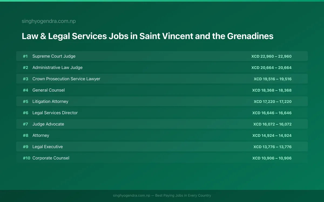Screen dimensions: 324x202
Task: Click salary XCD 18,368 – 18,368
Action: click(272, 90)
